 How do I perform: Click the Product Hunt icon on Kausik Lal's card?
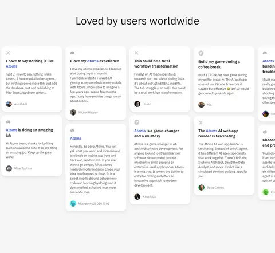(137, 122)
